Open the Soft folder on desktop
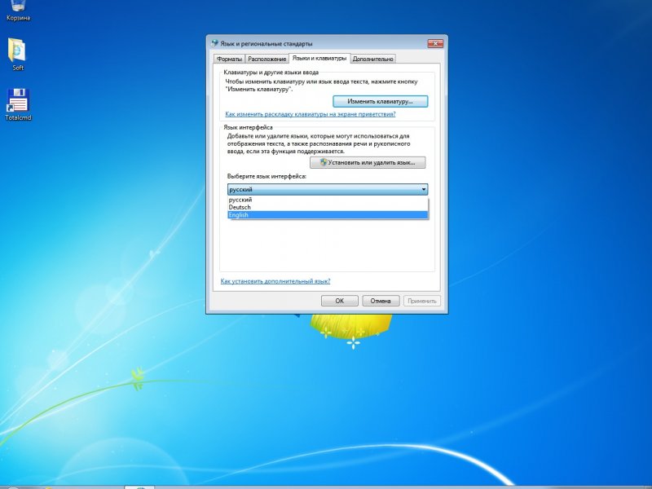The width and height of the screenshot is (652, 489). (18, 54)
